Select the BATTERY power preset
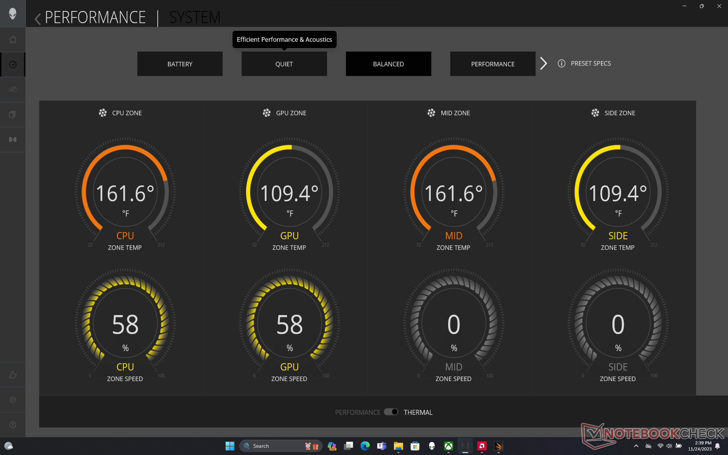The height and width of the screenshot is (455, 728). (x=180, y=64)
